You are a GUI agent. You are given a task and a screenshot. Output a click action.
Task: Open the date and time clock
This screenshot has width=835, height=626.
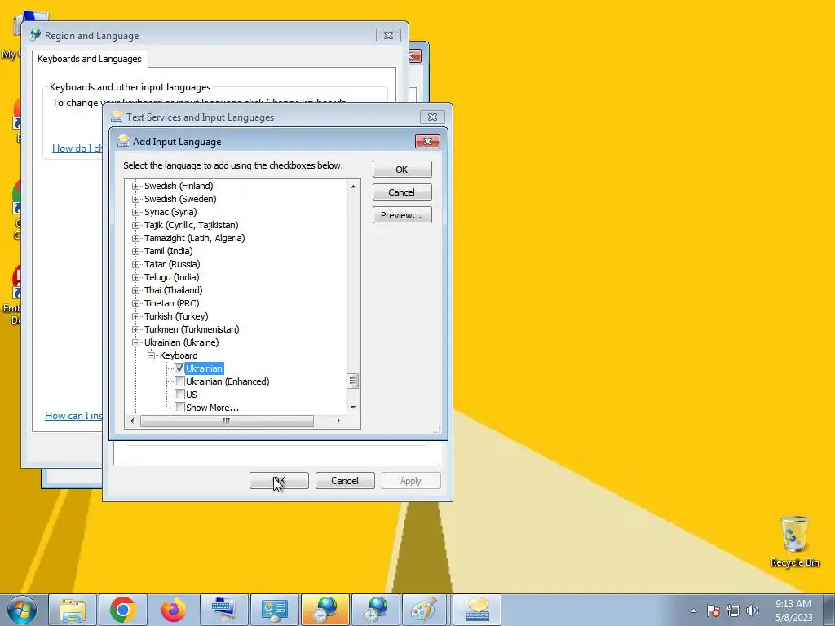tap(793, 611)
